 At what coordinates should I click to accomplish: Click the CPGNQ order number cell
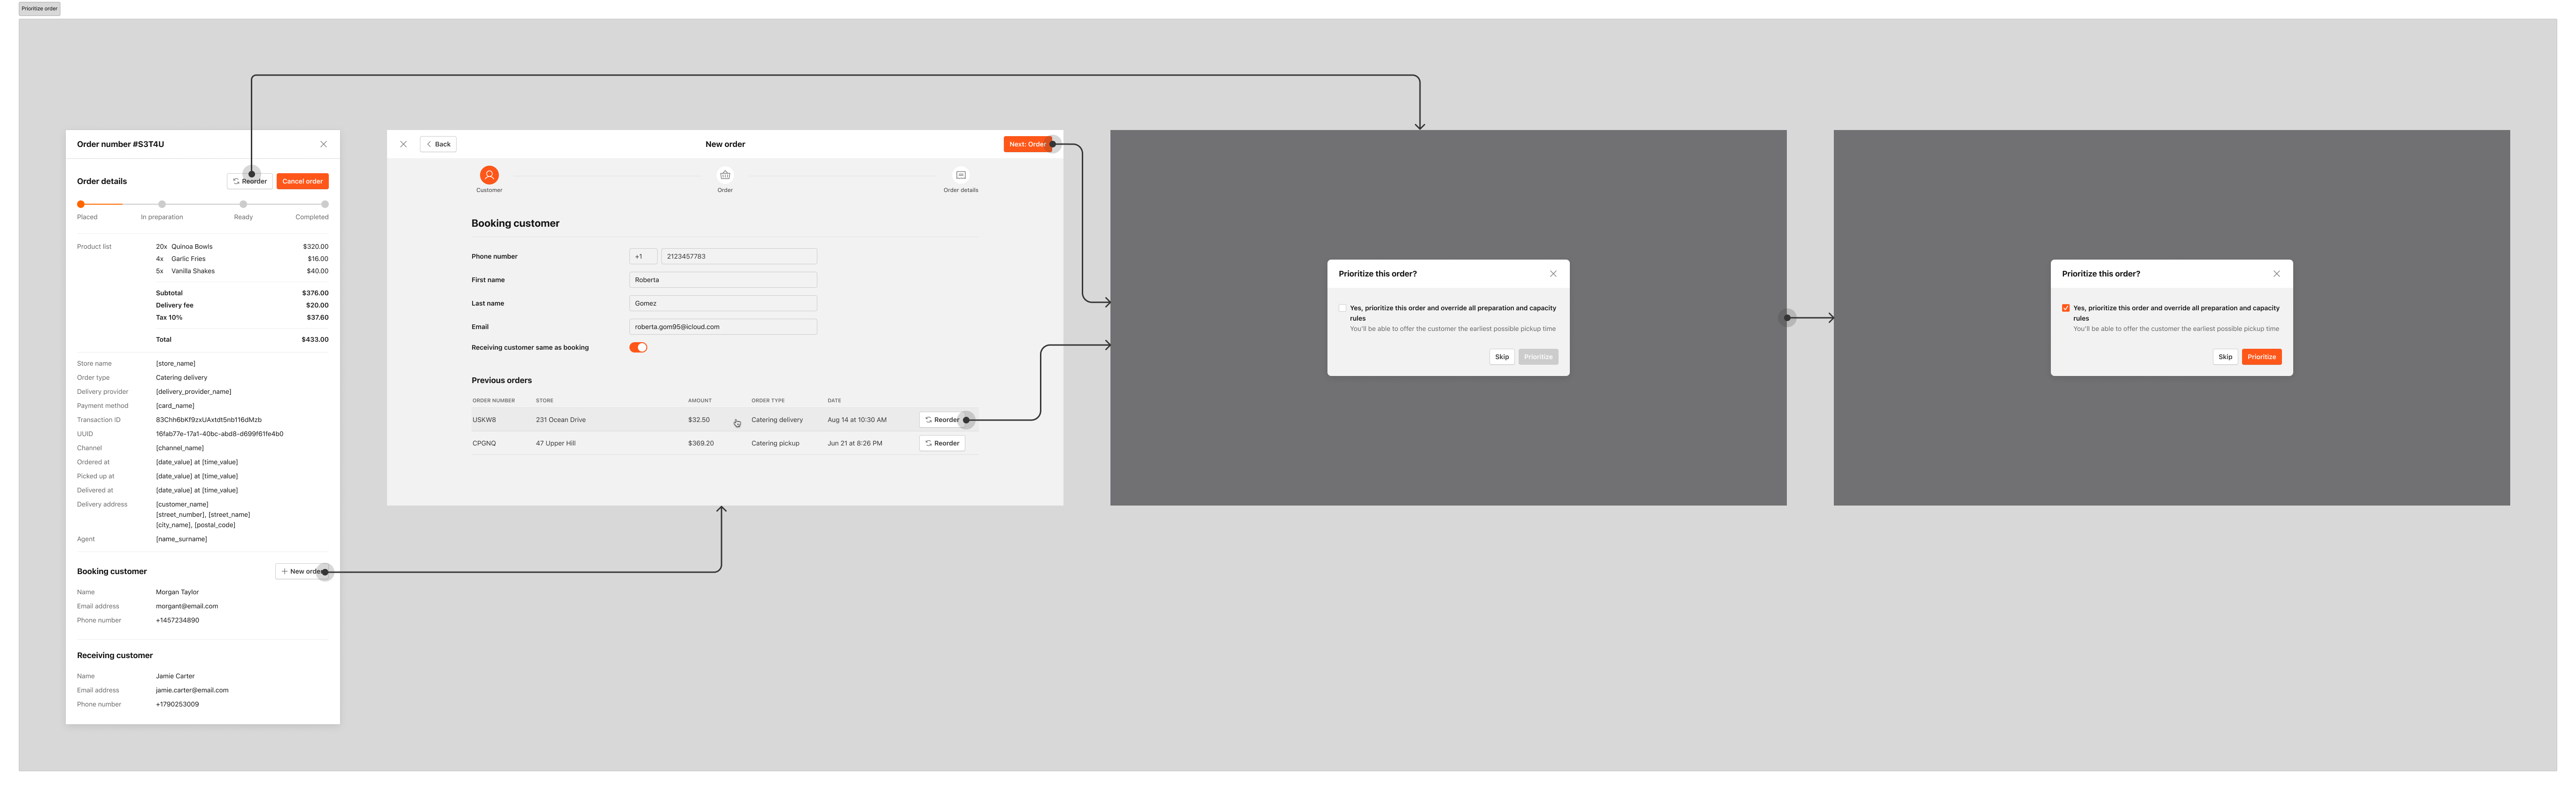tap(484, 444)
